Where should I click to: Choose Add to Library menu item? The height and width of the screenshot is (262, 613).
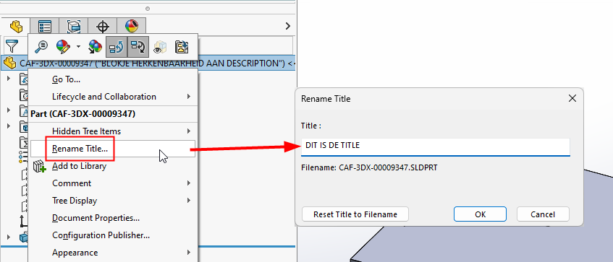point(113,166)
